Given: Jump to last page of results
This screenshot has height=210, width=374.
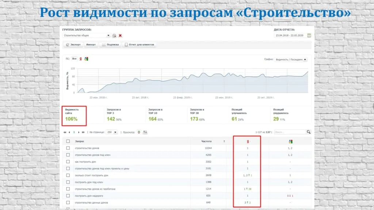Looking at the screenshot, I should (x=83, y=132).
